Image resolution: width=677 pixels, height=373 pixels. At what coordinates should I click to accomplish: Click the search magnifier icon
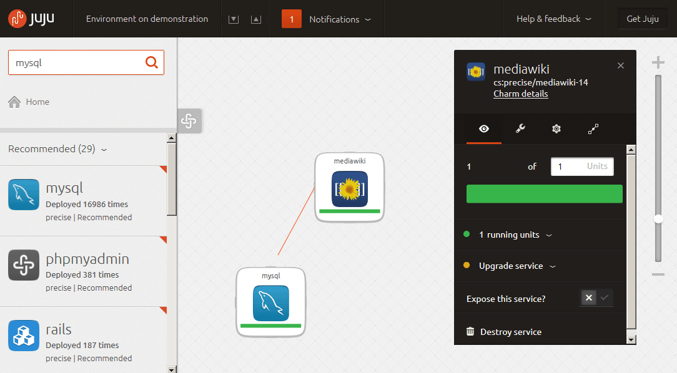pyautogui.click(x=152, y=62)
